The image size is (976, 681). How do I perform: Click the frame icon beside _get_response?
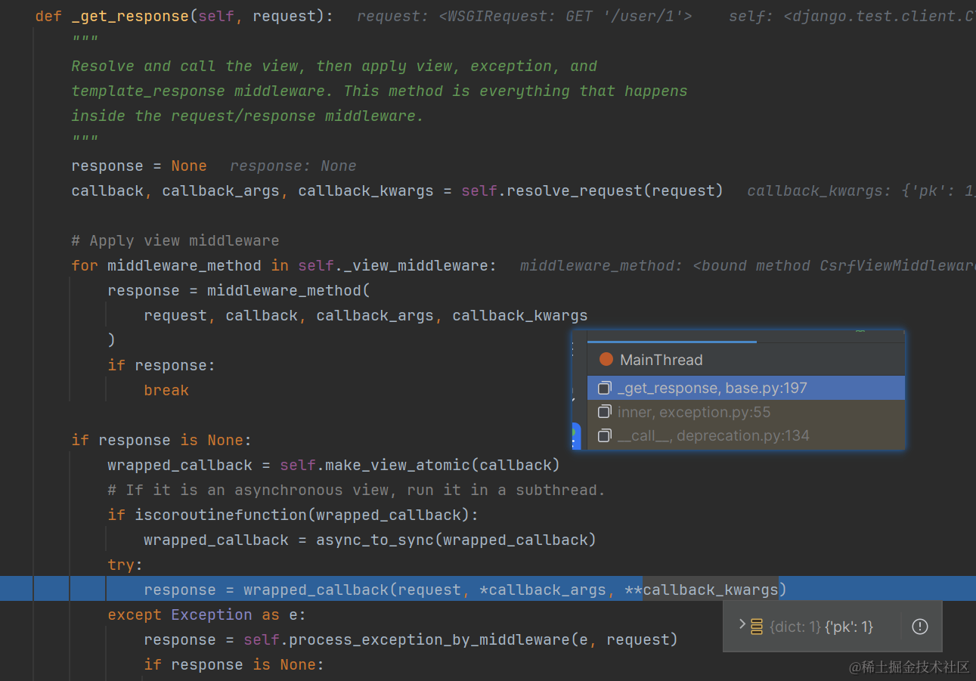point(604,388)
